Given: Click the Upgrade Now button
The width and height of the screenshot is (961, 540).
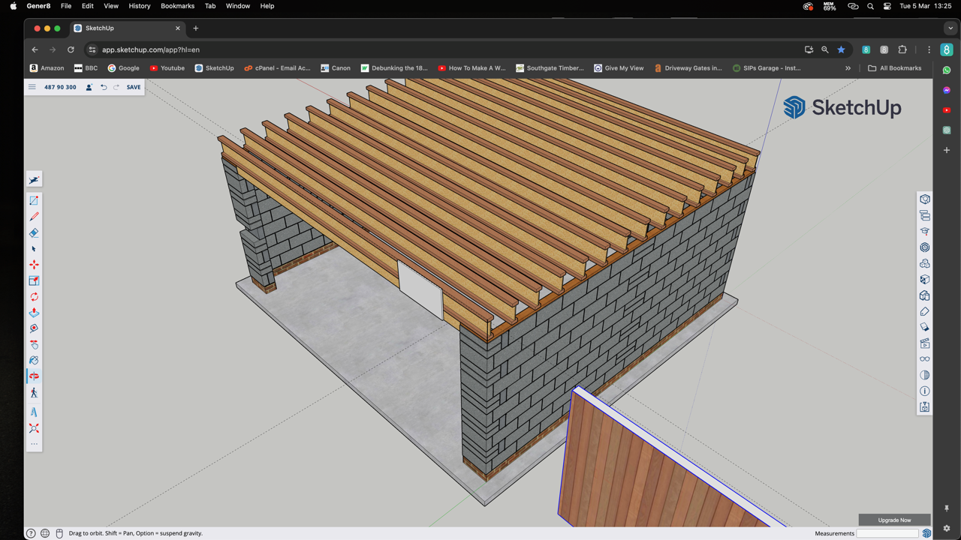Looking at the screenshot, I should [x=895, y=520].
